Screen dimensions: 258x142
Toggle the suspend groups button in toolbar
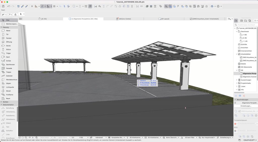click(x=90, y=6)
